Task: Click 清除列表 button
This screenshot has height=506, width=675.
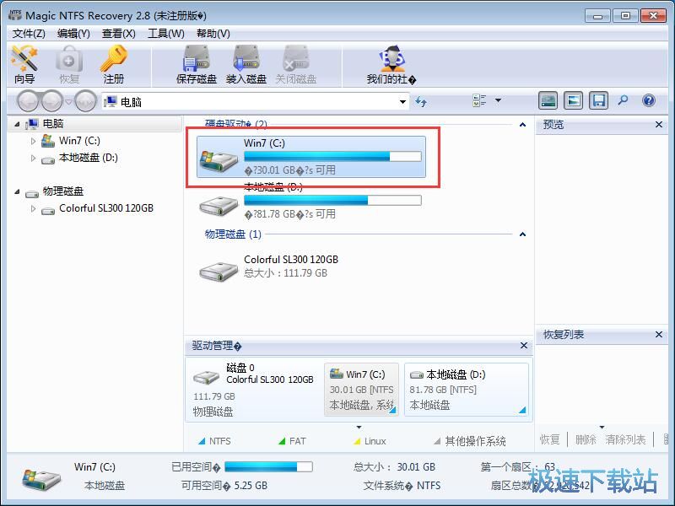Action: click(x=625, y=439)
